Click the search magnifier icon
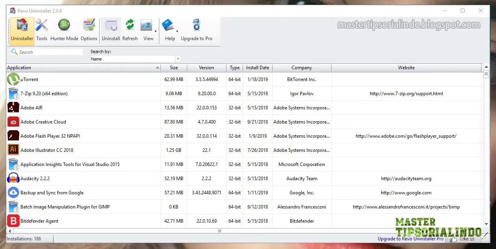Image resolution: width=496 pixels, height=249 pixels. click(x=15, y=52)
